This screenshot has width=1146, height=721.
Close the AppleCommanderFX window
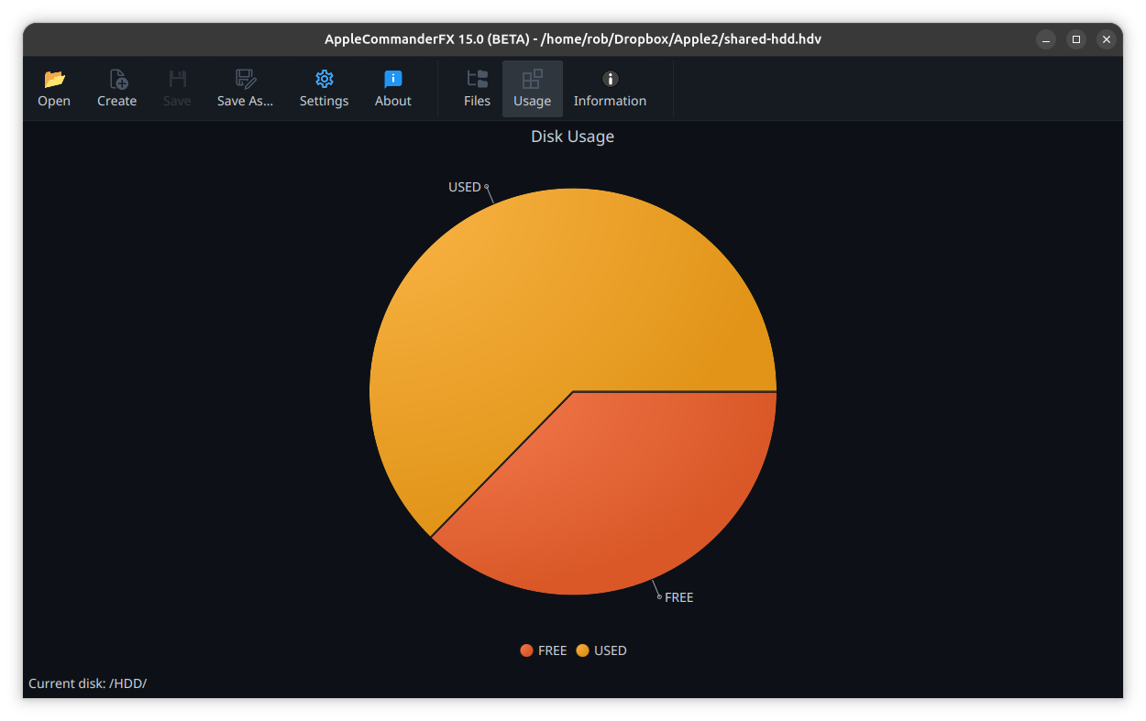(x=1107, y=39)
